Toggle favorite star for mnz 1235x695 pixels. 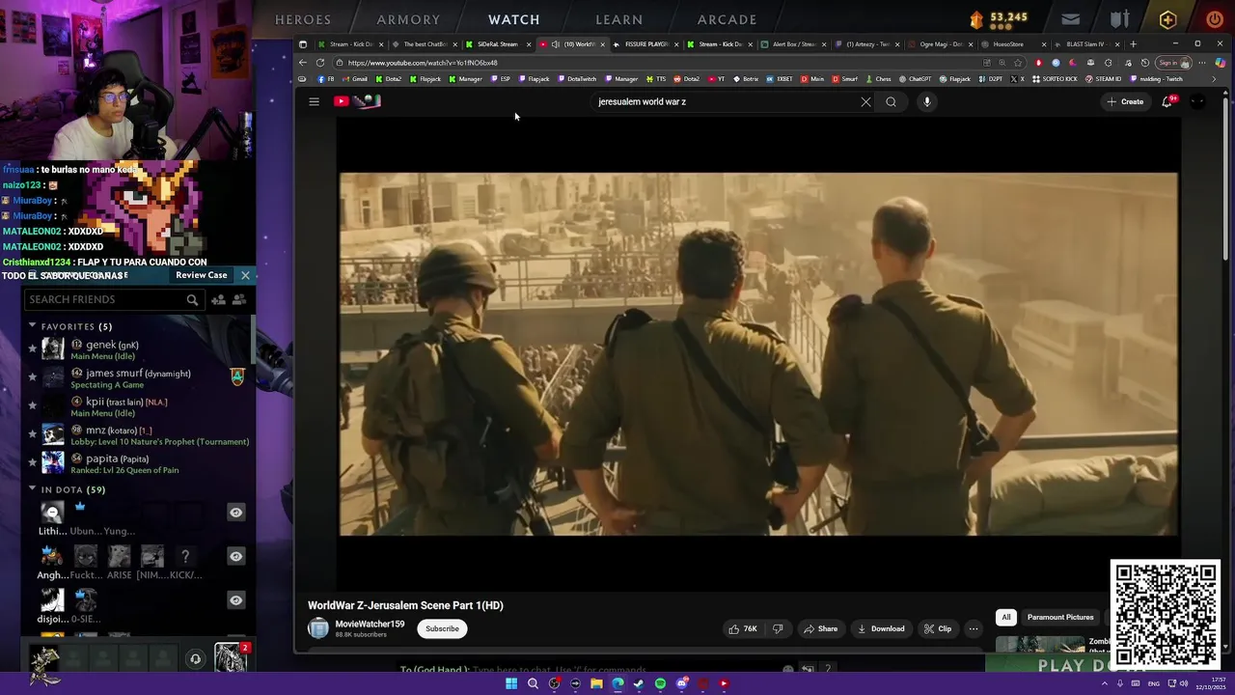[32, 433]
